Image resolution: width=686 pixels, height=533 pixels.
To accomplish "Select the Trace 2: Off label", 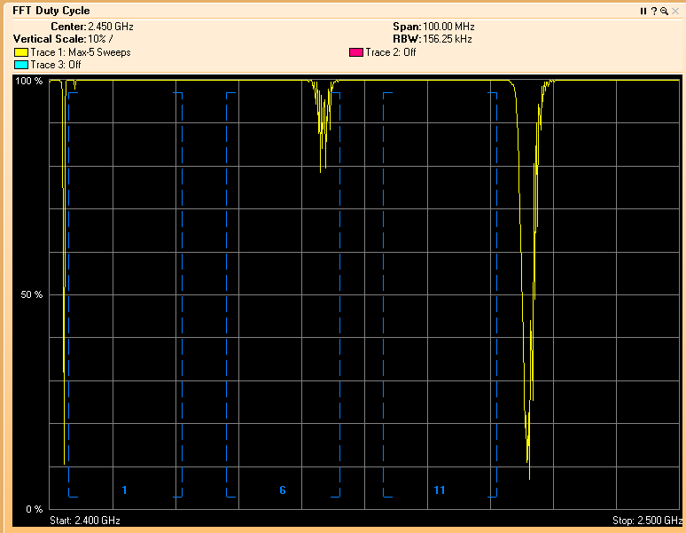I will 391,52.
